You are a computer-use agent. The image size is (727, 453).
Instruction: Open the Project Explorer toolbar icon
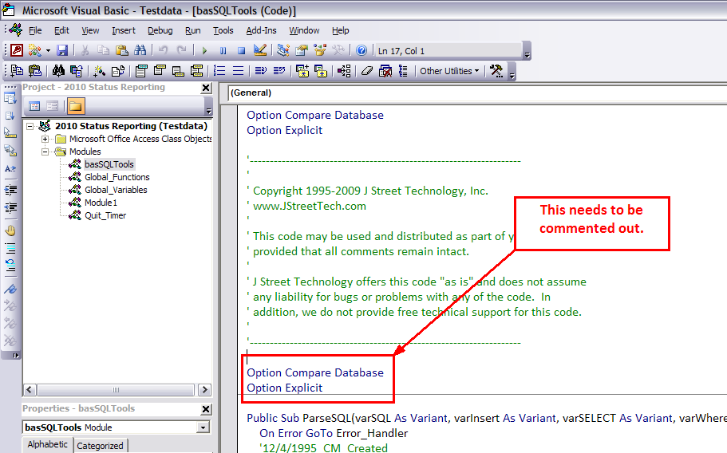point(283,50)
